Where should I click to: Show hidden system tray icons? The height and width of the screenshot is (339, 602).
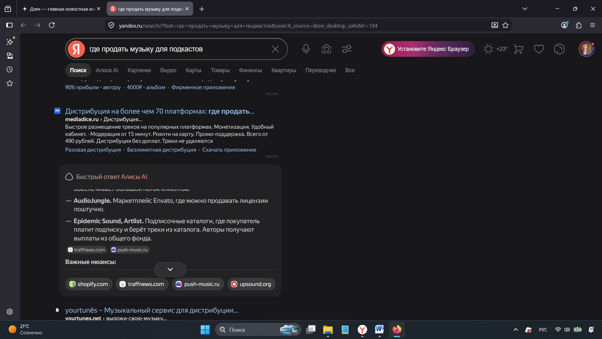point(516,330)
